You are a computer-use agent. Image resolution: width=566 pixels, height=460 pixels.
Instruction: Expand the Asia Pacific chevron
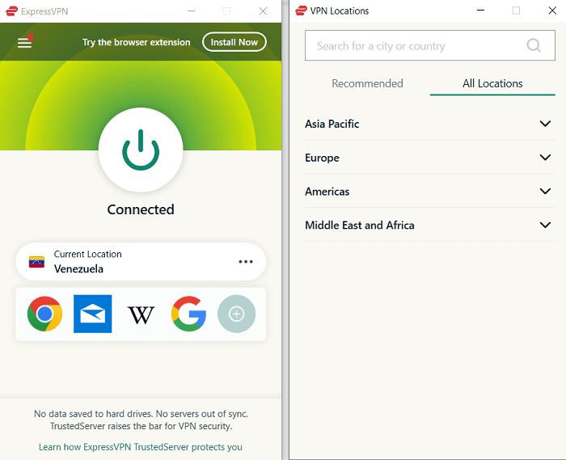click(545, 124)
